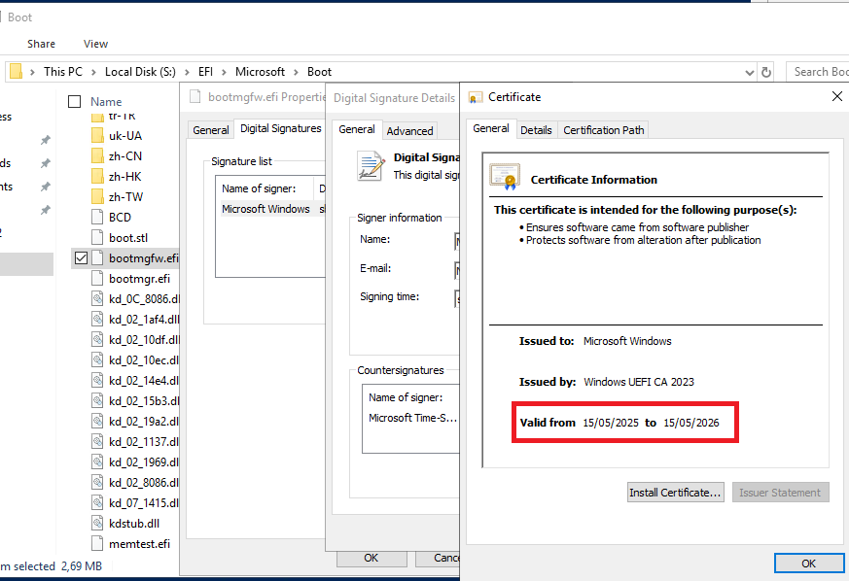Viewport: 849px width, 581px height.
Task: Select the bootmgfw.efi file name
Action: [x=144, y=258]
